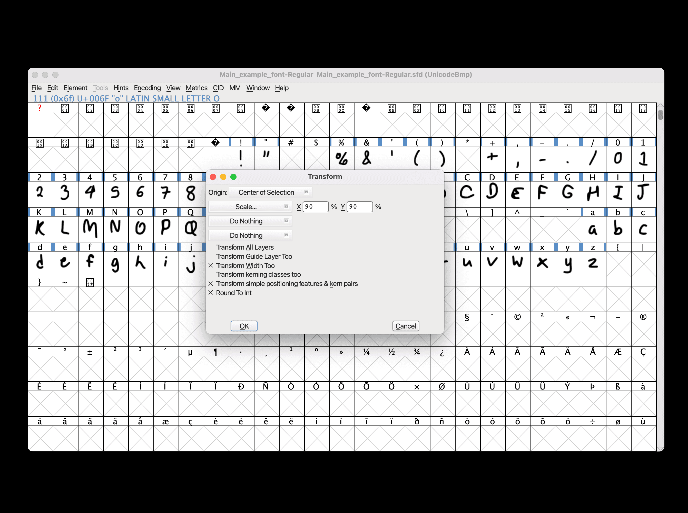Select the glyph cell for digit 8
The height and width of the screenshot is (513, 688).
click(191, 194)
